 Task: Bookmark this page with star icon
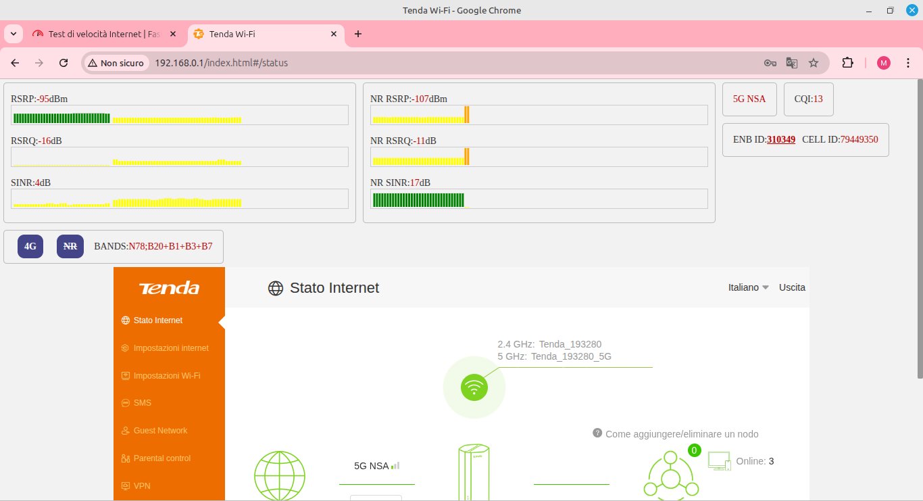[x=814, y=63]
